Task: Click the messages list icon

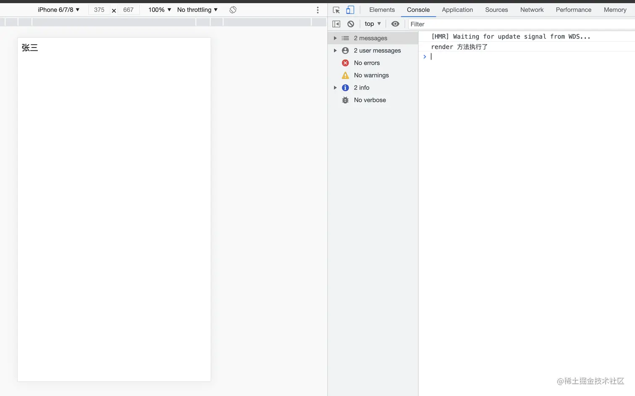Action: coord(345,38)
